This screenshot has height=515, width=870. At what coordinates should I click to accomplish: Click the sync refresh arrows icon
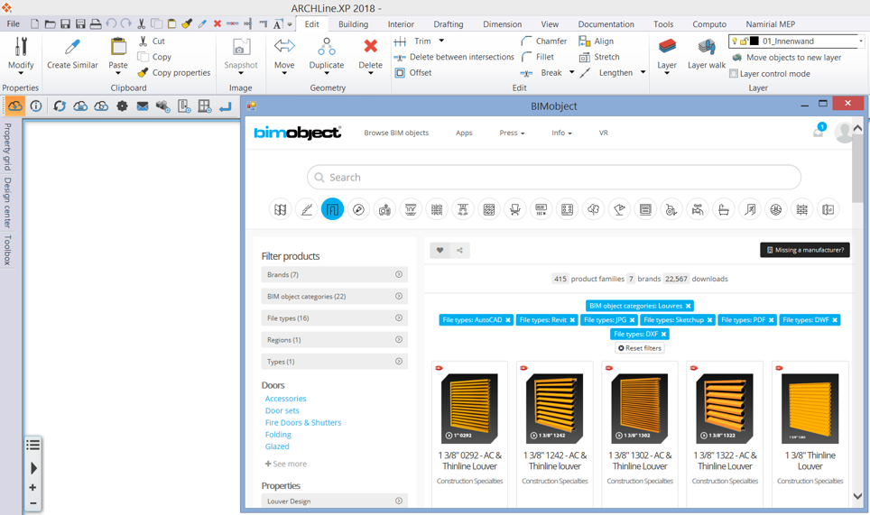coord(60,106)
